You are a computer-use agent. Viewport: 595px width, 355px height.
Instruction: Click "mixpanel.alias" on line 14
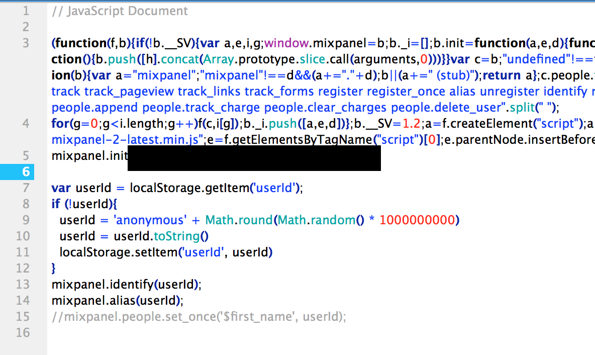94,300
